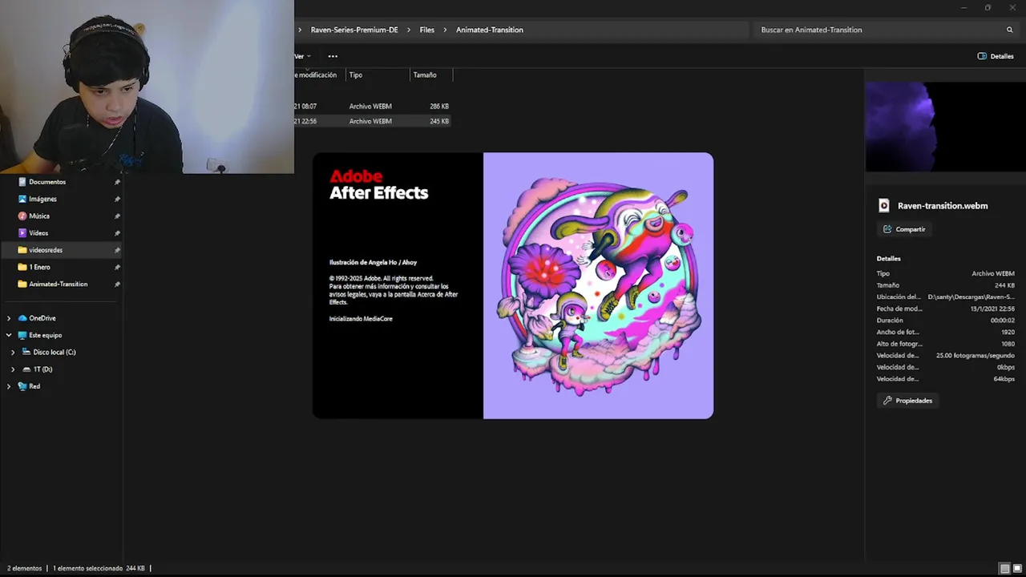Image resolution: width=1026 pixels, height=577 pixels.
Task: Expand the 1T (D:) drive node
Action: 13,369
